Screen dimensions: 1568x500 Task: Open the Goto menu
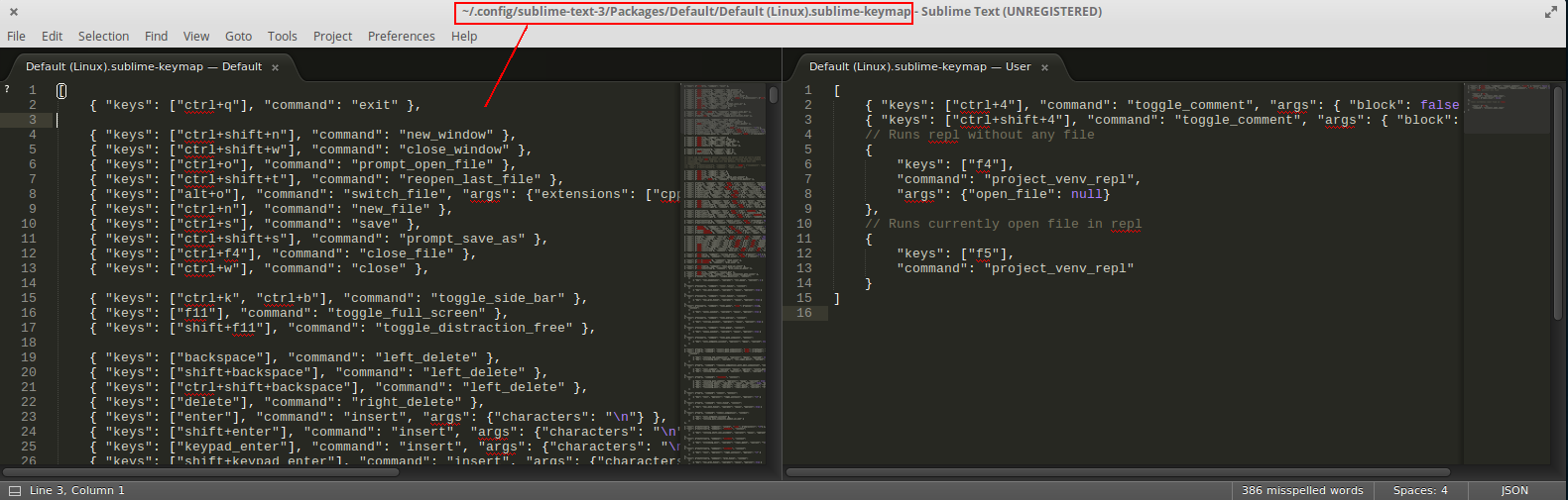point(238,36)
